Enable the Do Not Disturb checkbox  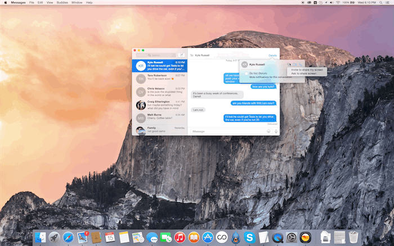245,73
